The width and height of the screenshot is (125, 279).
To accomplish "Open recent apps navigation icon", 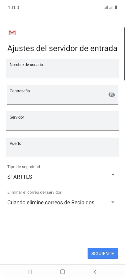I will [x=30, y=272].
